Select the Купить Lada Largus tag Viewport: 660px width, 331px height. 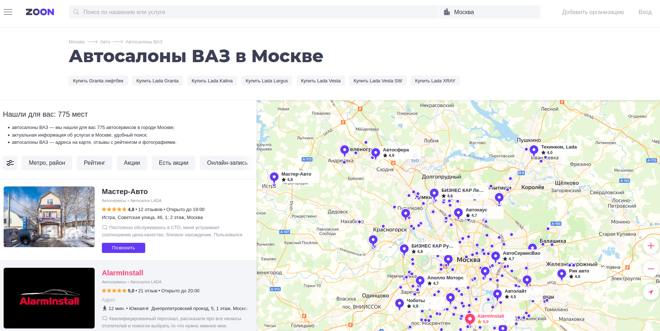point(267,81)
